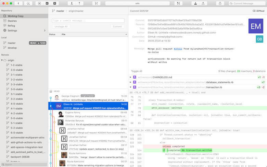Image resolution: width=267 pixels, height=167 pixels.
Task: Click the Share toolbar icon
Action: [x=220, y=3]
